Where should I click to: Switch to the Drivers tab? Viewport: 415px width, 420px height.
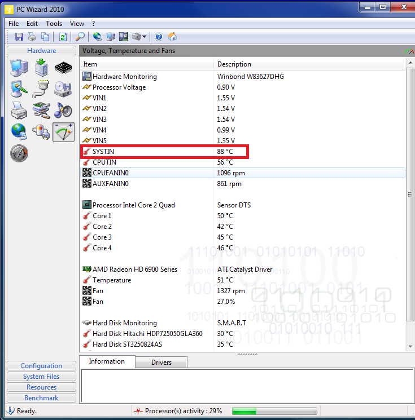point(161,362)
